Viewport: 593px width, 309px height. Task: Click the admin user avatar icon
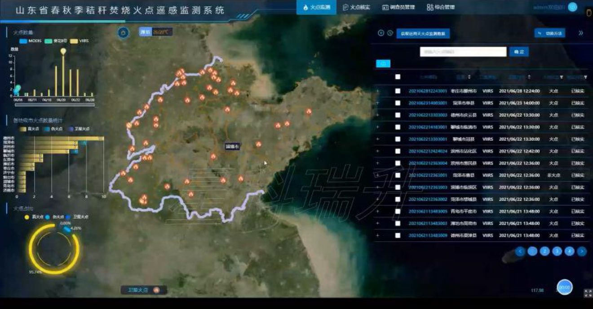click(x=572, y=7)
